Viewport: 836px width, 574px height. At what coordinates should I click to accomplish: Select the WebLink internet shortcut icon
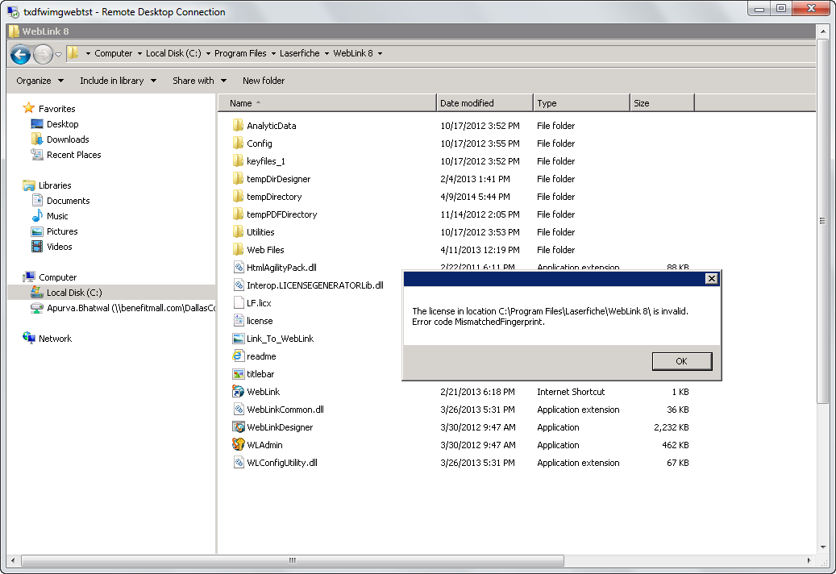pos(239,392)
